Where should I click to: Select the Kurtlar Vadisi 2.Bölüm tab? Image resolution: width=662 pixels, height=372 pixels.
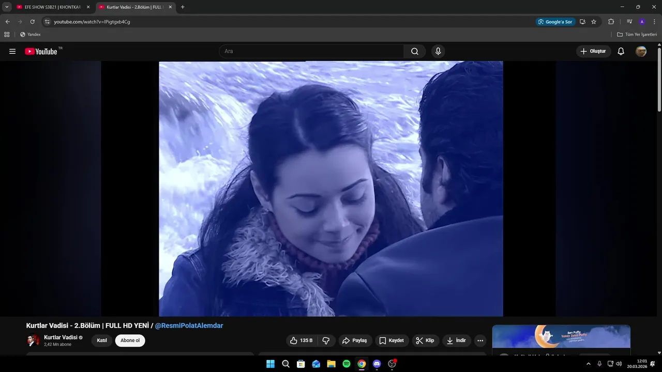(136, 7)
